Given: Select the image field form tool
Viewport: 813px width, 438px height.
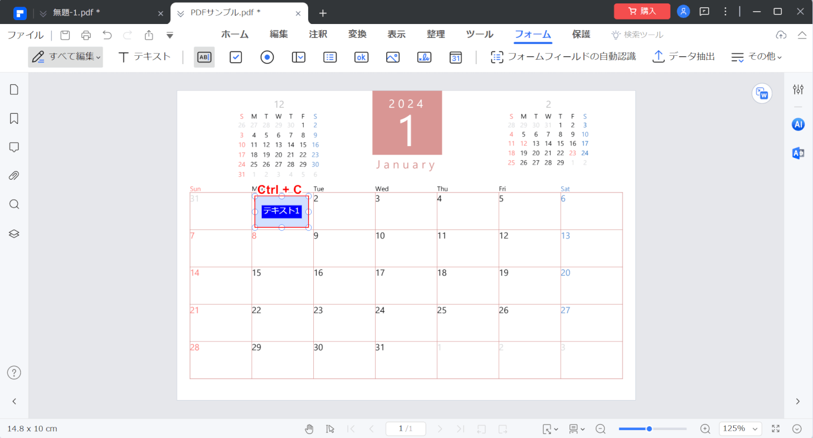Looking at the screenshot, I should (393, 57).
